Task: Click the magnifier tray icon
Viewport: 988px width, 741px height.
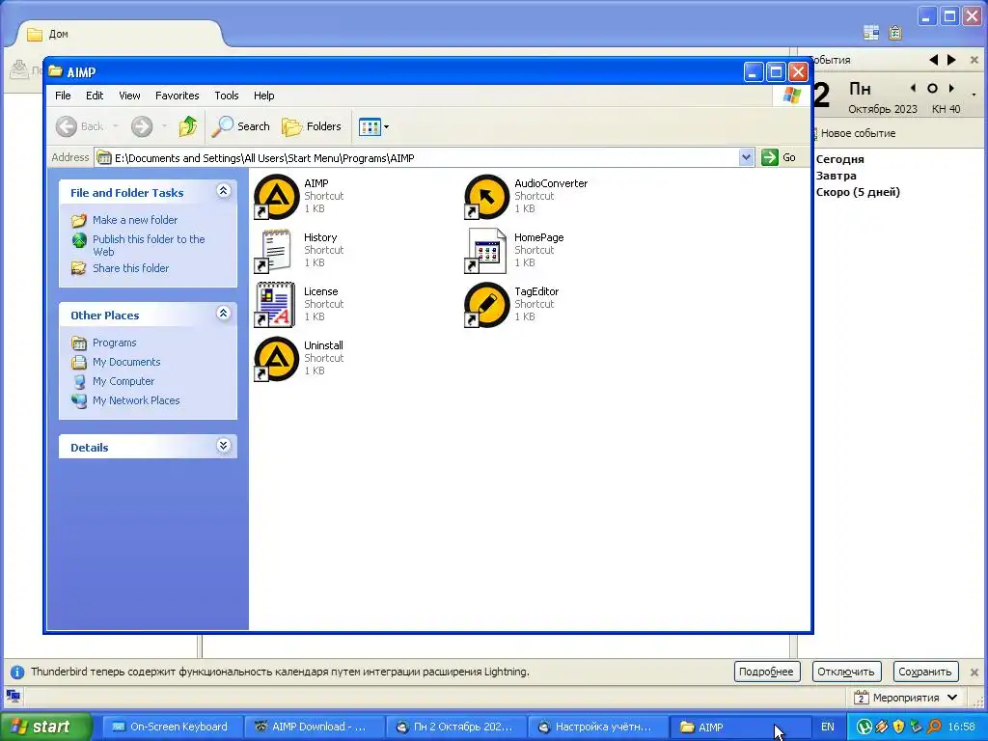Action: [934, 727]
